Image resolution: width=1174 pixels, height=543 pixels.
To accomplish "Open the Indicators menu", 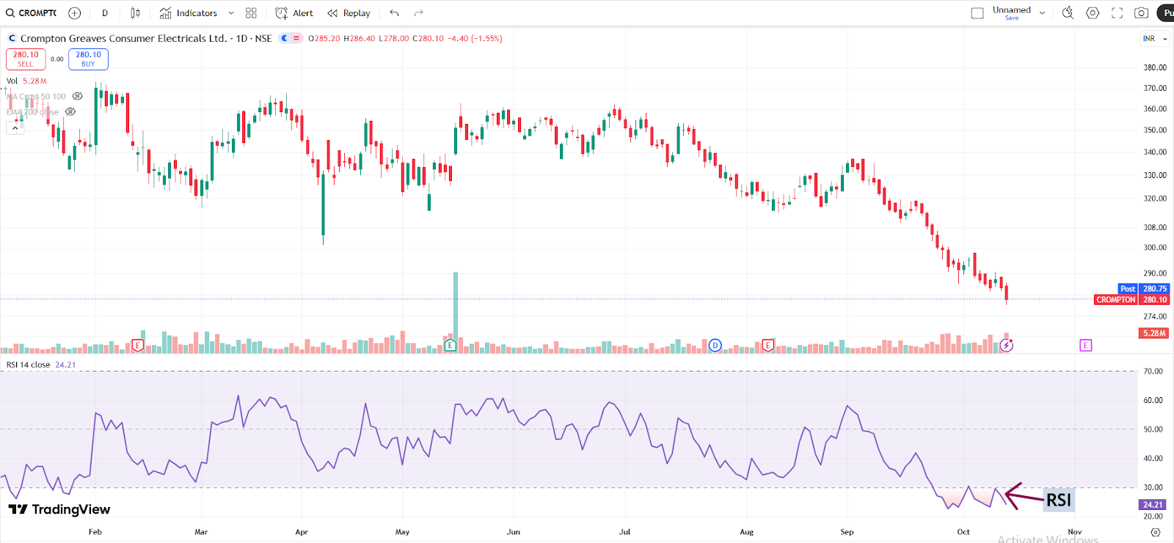I will 189,13.
